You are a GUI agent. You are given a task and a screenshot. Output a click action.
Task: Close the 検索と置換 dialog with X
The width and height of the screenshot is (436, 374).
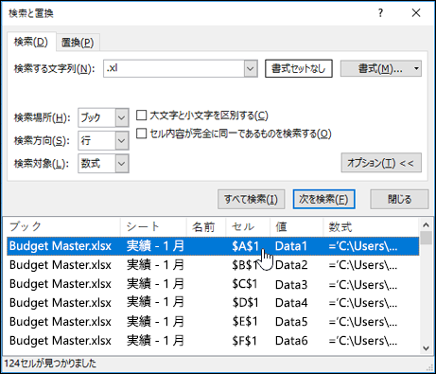click(416, 13)
